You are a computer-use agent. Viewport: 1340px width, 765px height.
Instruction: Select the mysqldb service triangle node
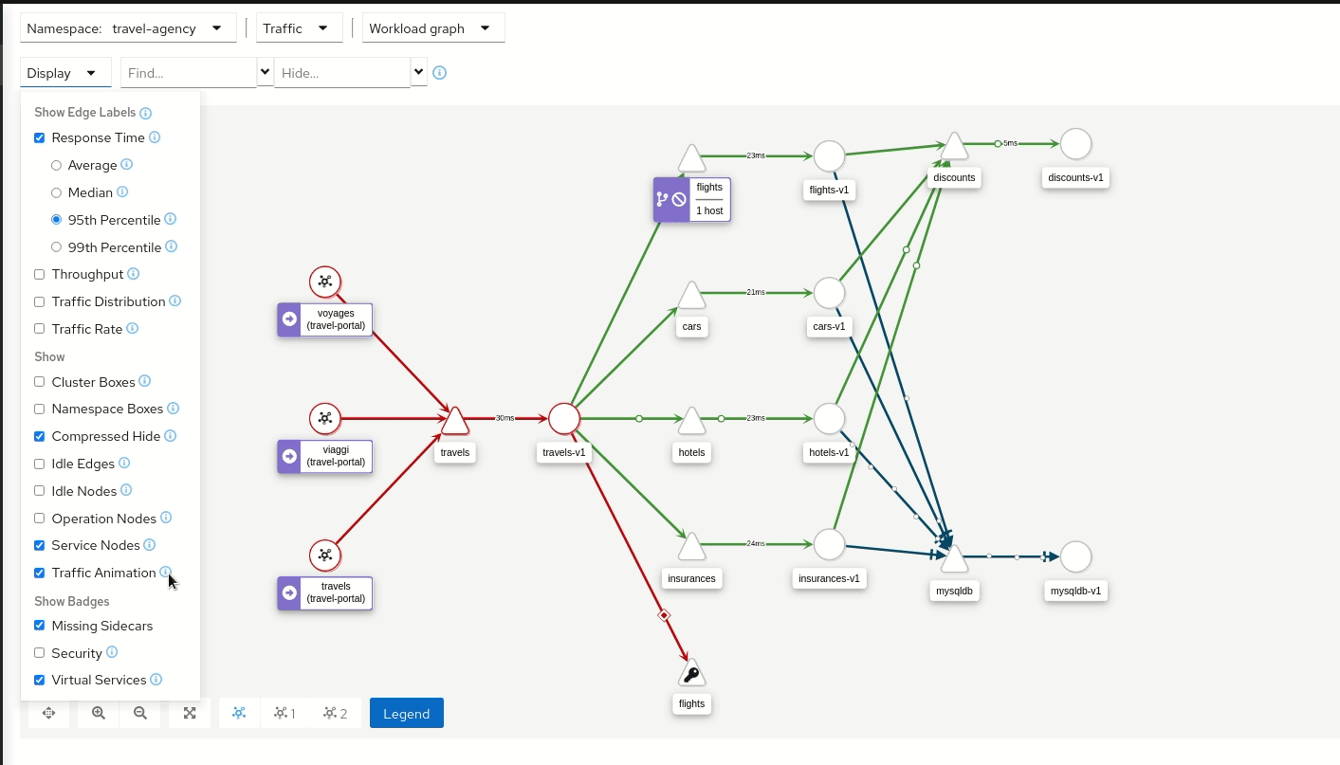pos(954,560)
